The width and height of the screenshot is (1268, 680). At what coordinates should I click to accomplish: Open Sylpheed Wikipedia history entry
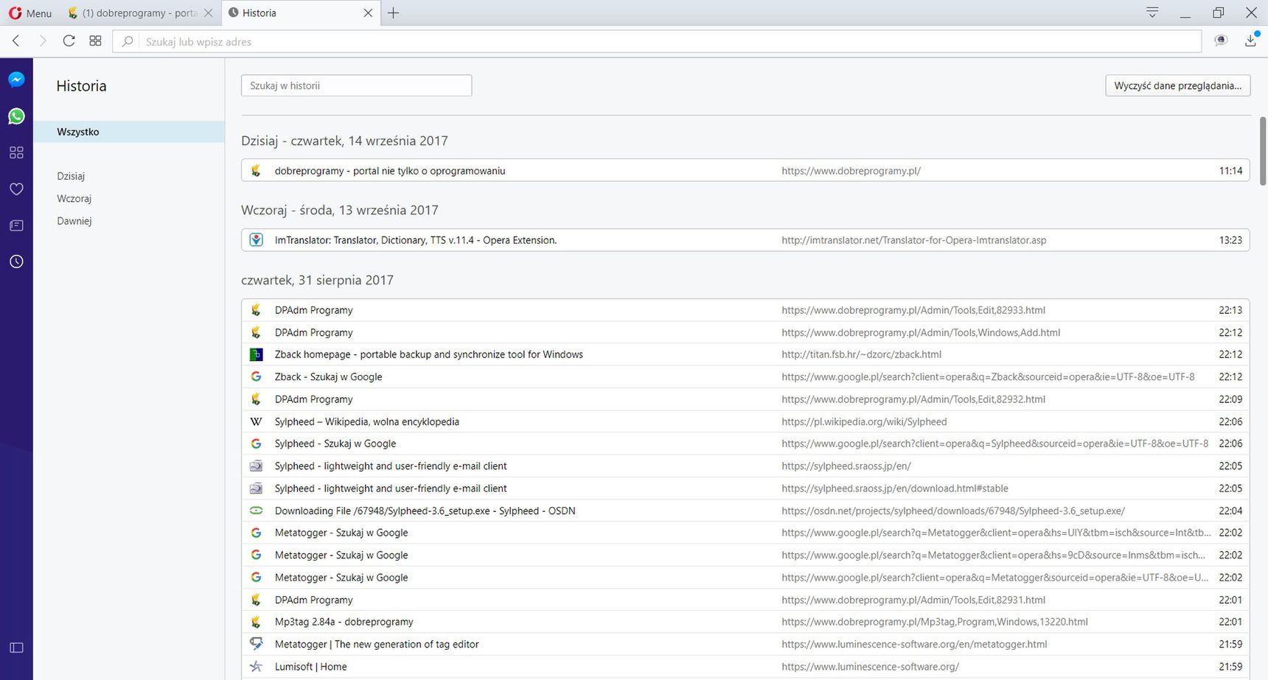[x=745, y=421]
